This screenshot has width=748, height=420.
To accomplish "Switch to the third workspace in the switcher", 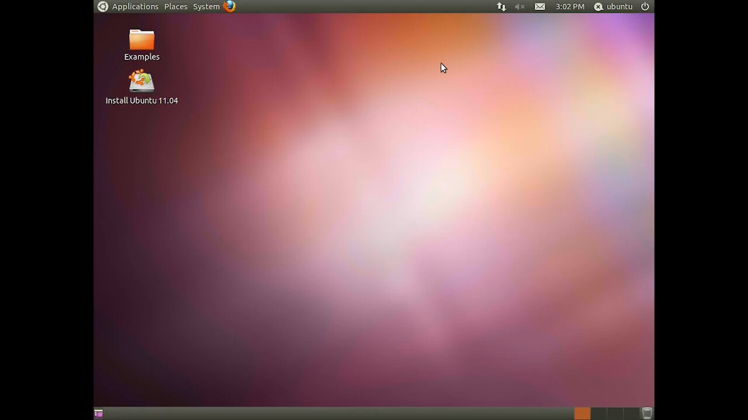I will [x=615, y=414].
